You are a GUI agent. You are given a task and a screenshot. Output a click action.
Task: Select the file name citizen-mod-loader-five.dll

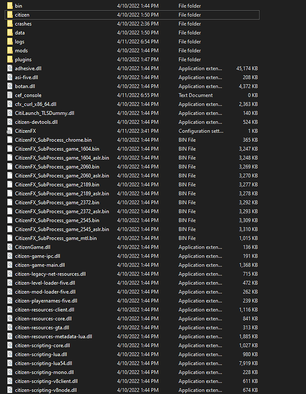coord(45,292)
